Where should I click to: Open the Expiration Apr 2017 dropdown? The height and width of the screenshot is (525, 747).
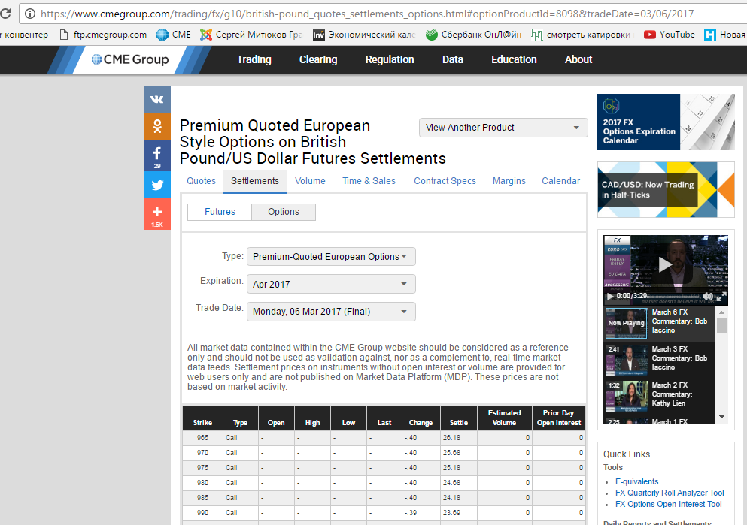tap(331, 284)
